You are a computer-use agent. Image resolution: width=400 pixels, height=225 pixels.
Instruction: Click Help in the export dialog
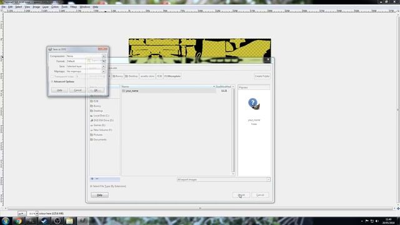click(x=99, y=195)
